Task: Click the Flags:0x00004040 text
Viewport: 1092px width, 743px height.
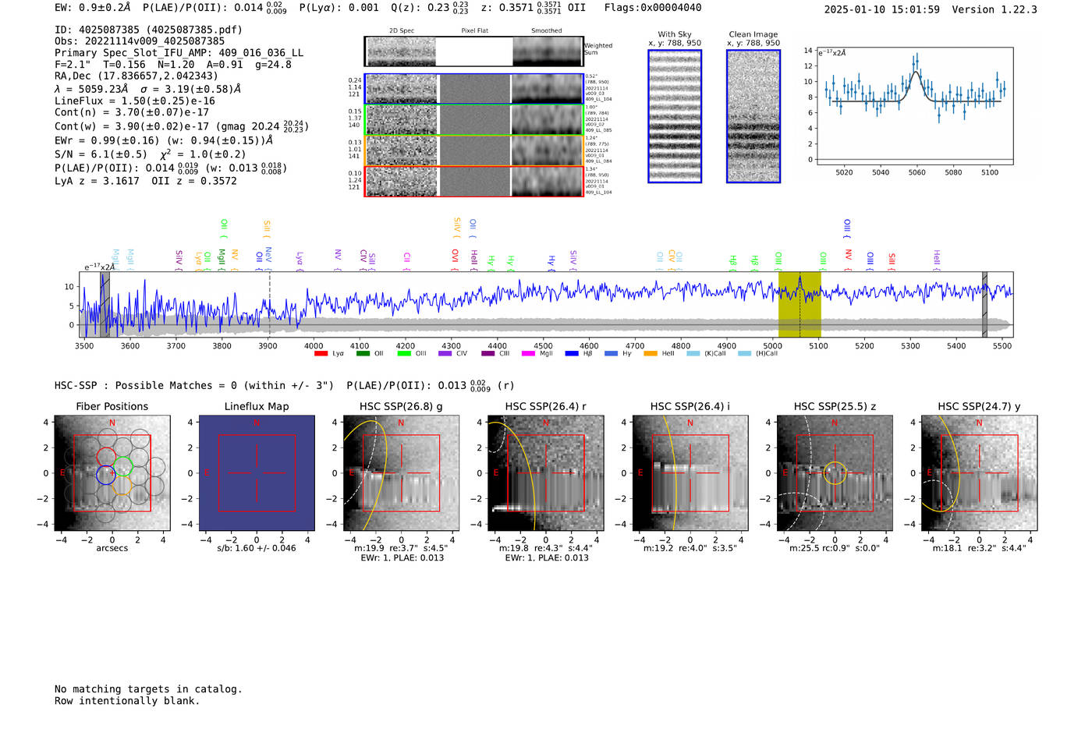Action: tap(653, 8)
